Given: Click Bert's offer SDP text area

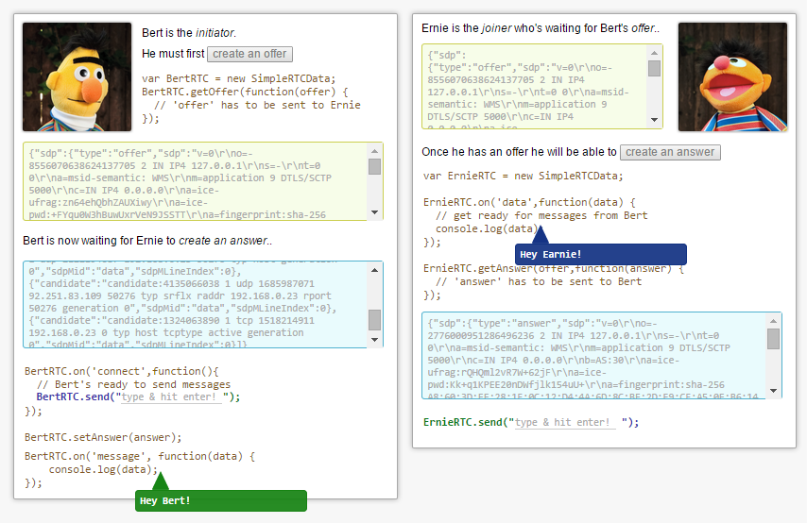Looking at the screenshot, I should [x=203, y=181].
